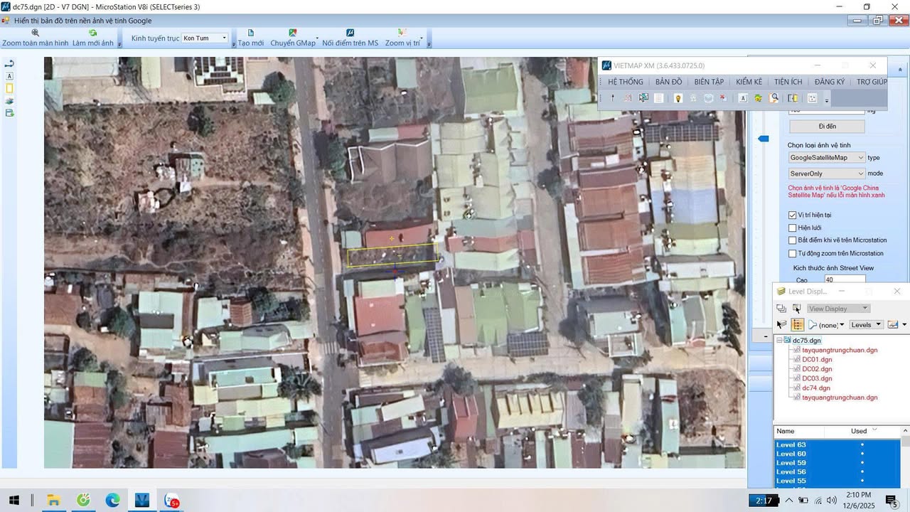Check Tự động zoom trên Microstation
This screenshot has width=910, height=512.
click(x=793, y=253)
